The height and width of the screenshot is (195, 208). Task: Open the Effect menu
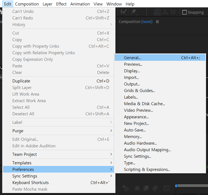61,4
